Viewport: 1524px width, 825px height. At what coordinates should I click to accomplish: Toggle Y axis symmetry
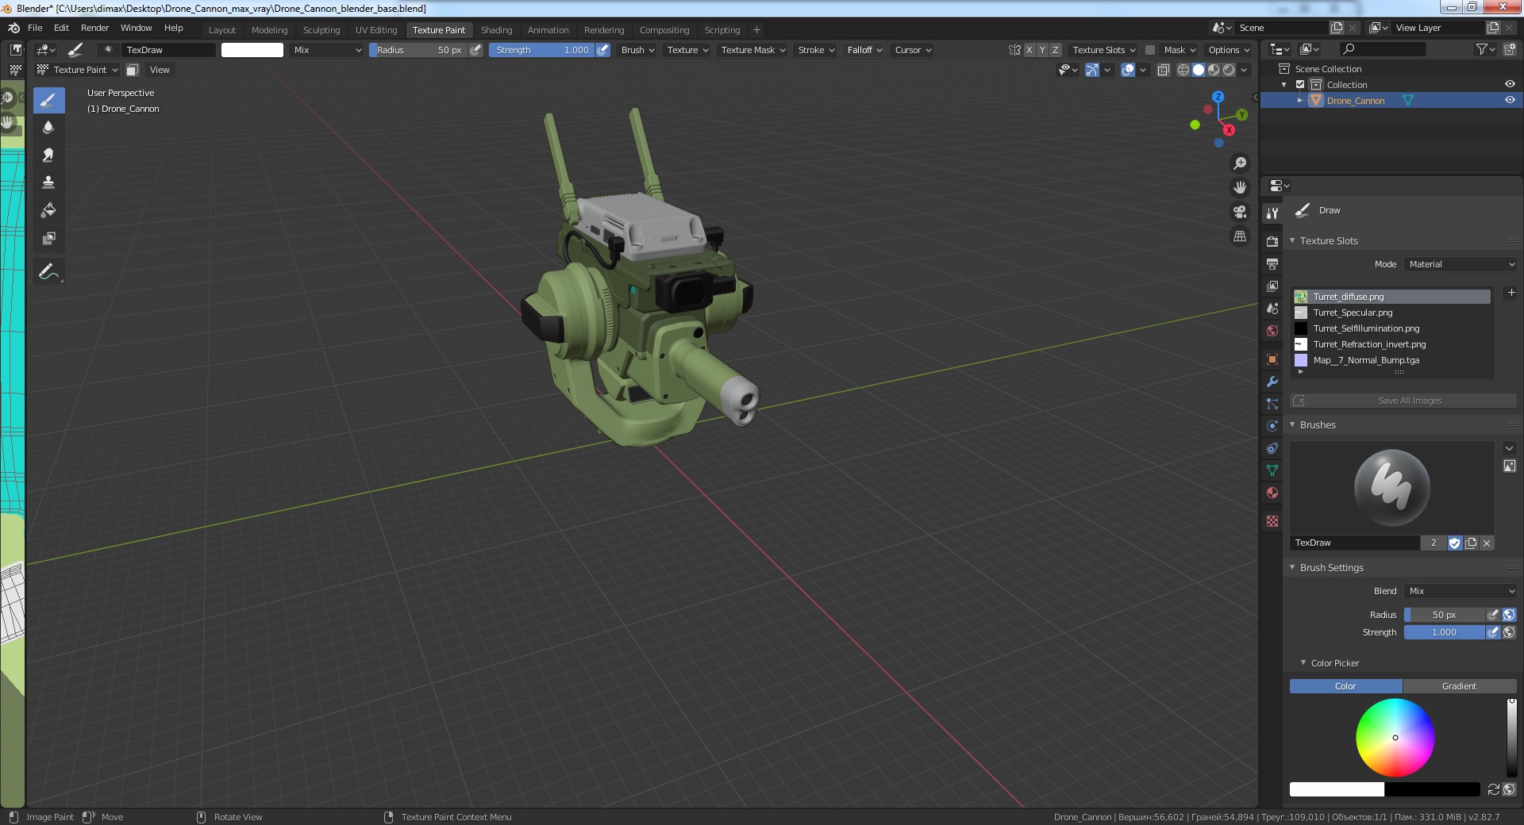click(x=1042, y=50)
